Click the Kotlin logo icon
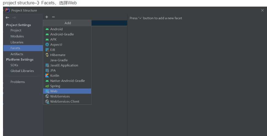This screenshot has width=267, height=136. [47, 76]
